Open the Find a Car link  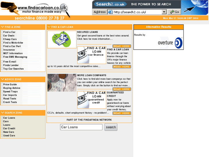pos(9,32)
